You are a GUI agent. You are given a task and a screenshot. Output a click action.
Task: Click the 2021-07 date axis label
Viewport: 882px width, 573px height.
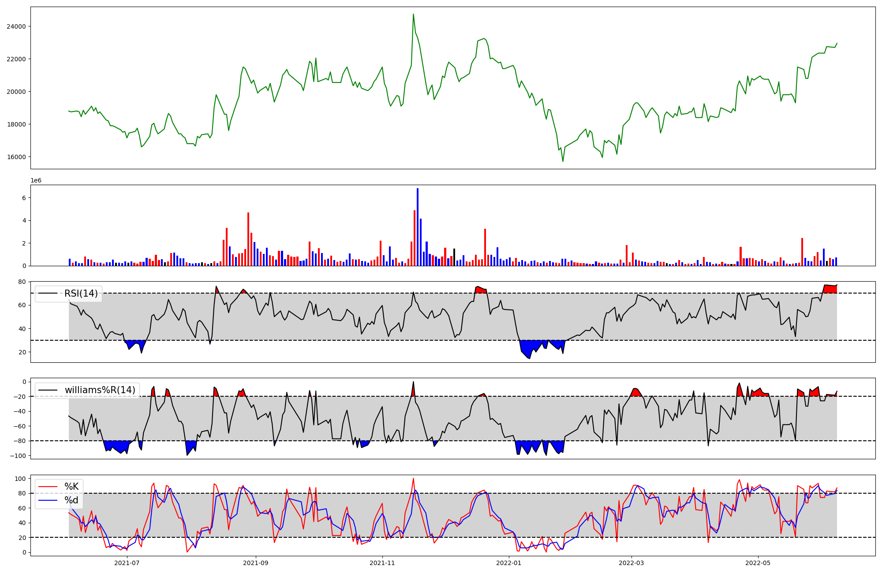127,563
